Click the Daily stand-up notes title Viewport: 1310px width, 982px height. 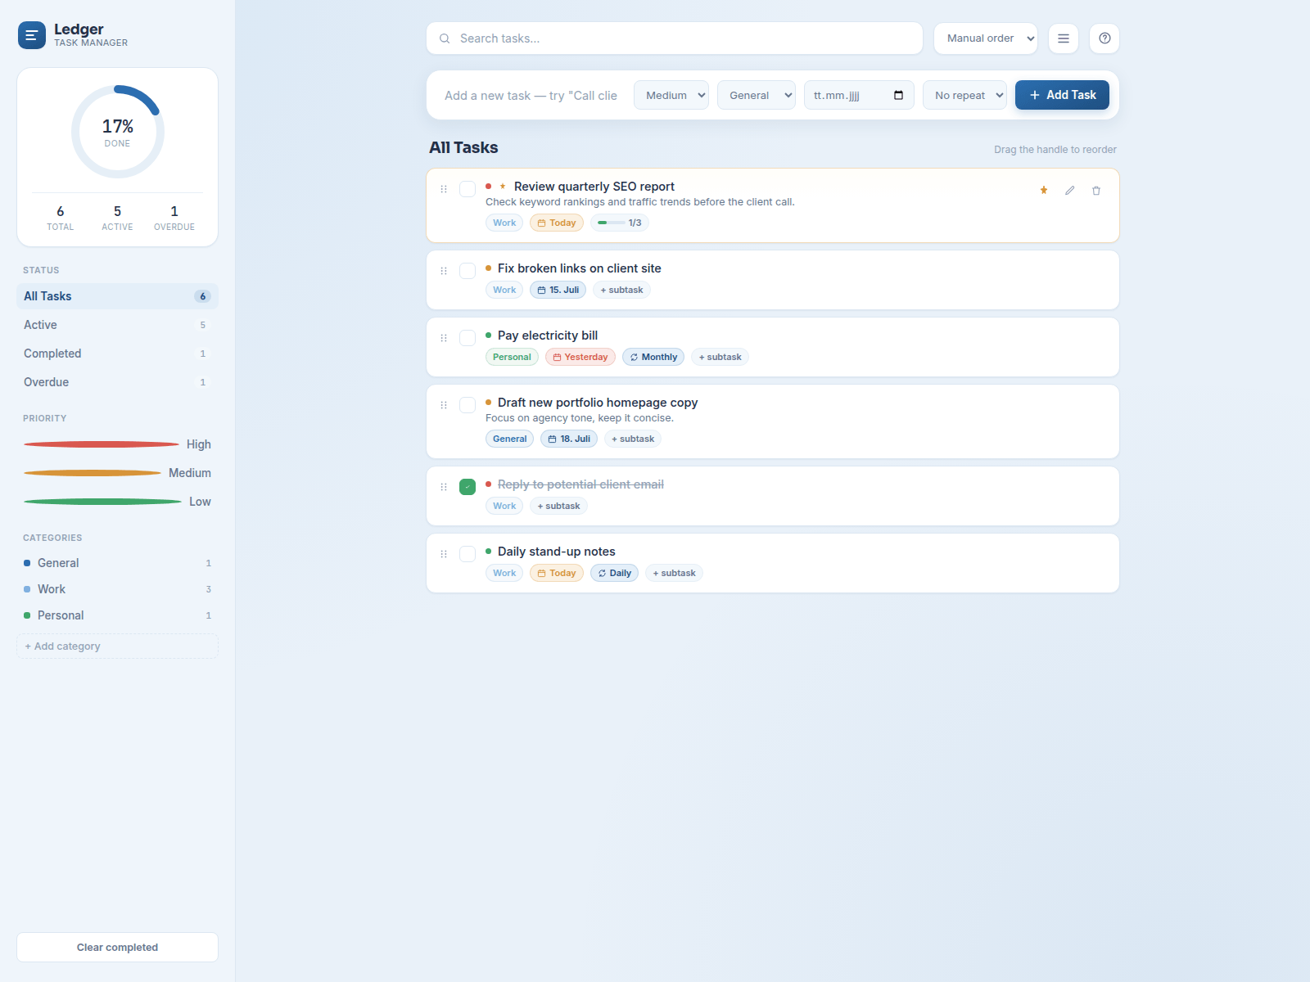(x=557, y=552)
